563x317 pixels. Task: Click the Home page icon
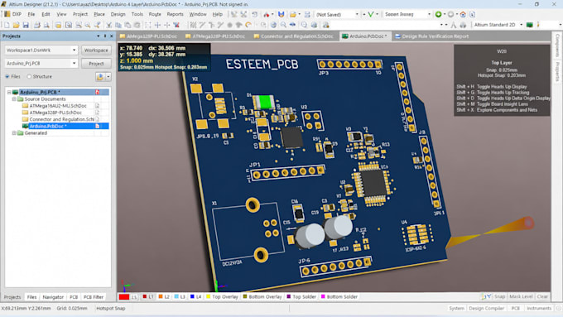pos(463,14)
